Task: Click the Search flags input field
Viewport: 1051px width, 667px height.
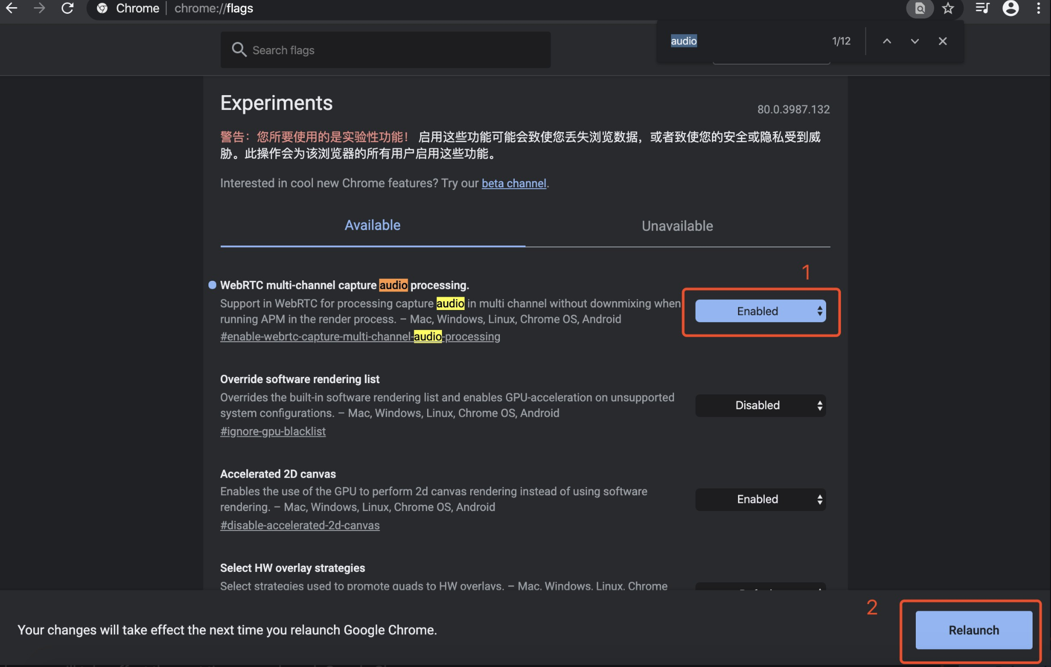Action: (x=385, y=50)
